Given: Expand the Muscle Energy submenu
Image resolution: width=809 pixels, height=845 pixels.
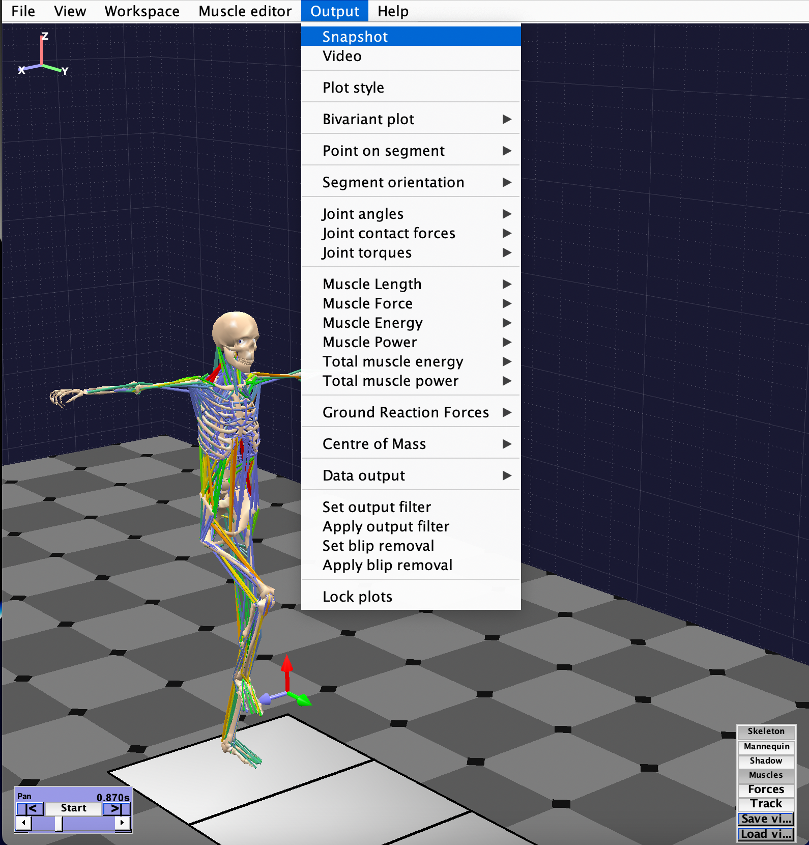Looking at the screenshot, I should coord(411,323).
